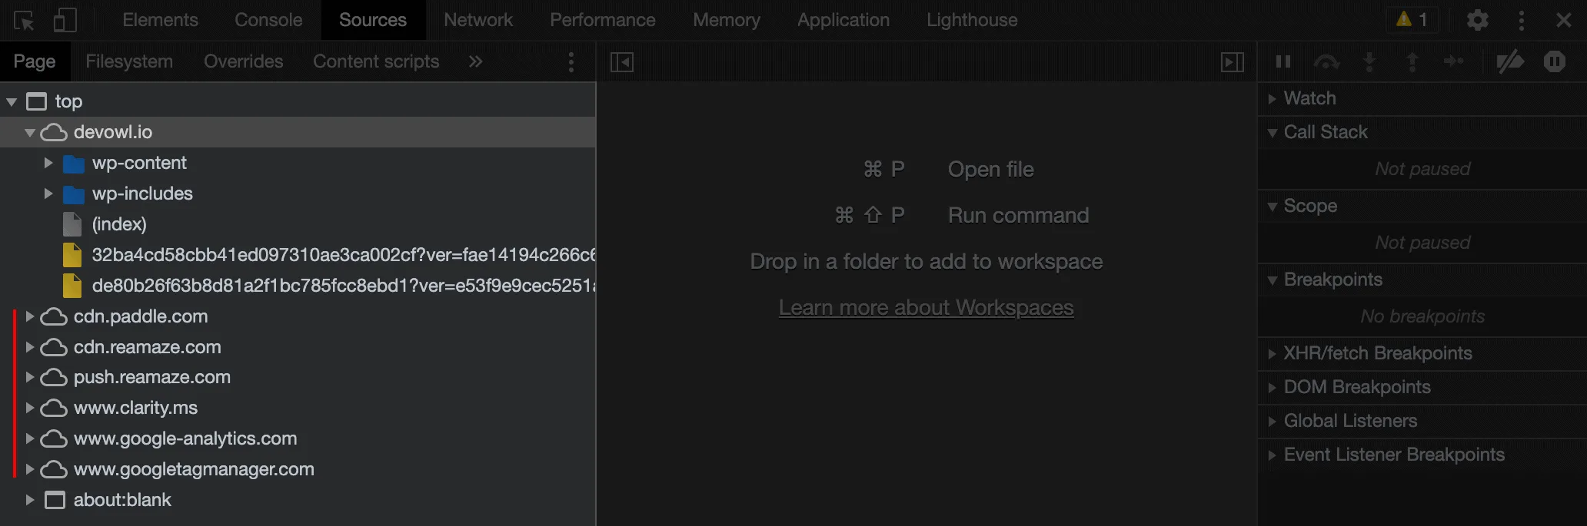Switch to the Network tab
1587x526 pixels.
477,20
